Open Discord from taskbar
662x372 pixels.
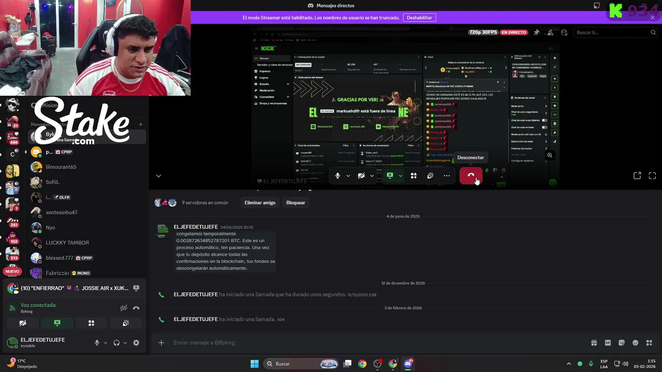(x=408, y=364)
